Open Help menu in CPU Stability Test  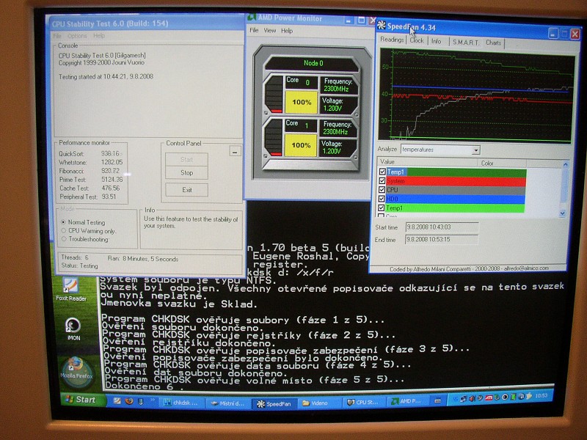click(x=99, y=36)
